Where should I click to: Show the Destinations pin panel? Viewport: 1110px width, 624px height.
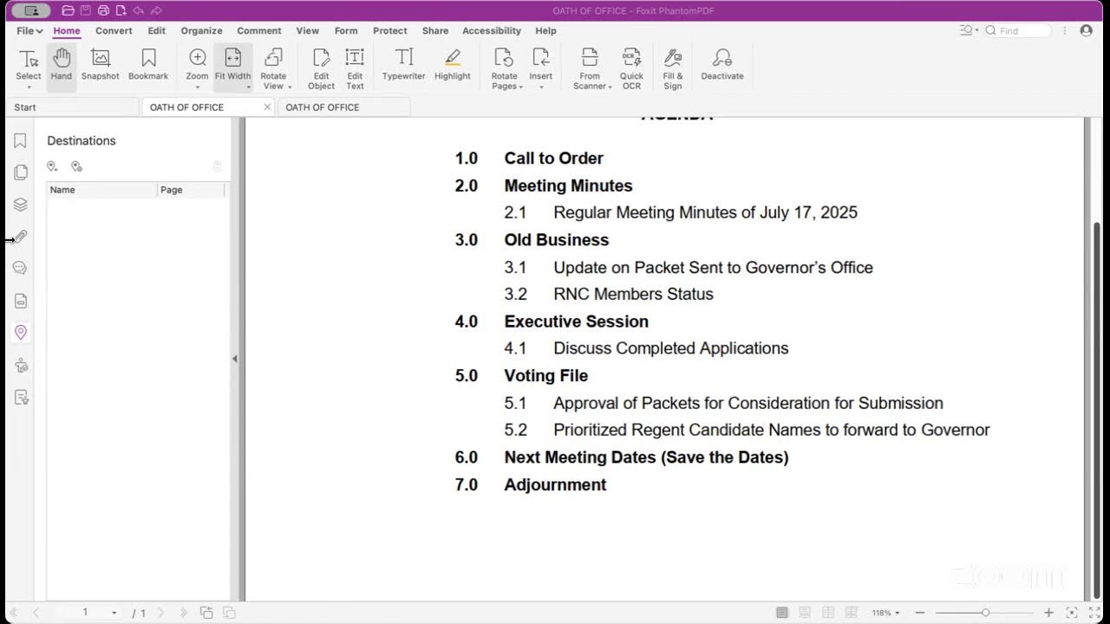click(x=21, y=333)
